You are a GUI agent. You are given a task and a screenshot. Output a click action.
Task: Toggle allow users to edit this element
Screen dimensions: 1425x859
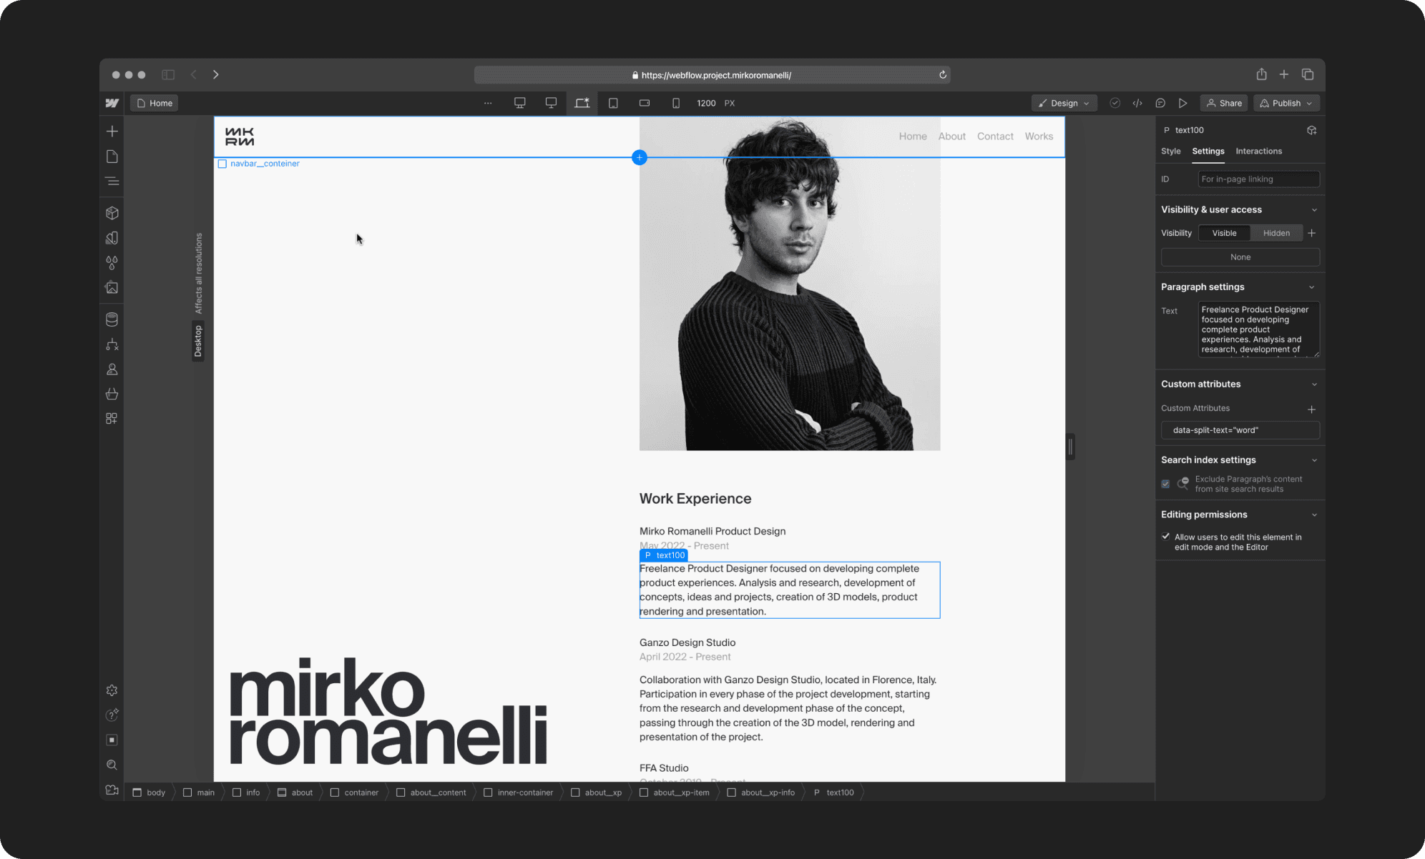click(x=1165, y=537)
